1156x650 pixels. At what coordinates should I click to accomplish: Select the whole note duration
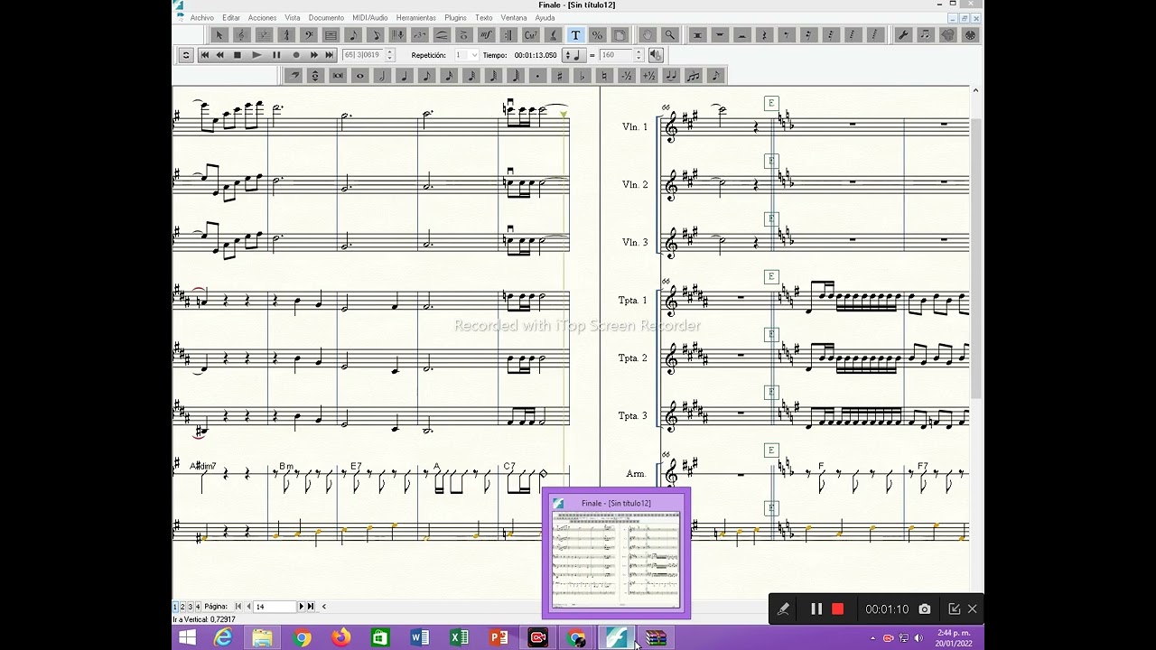click(x=359, y=76)
